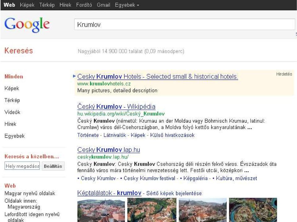This screenshot has width=297, height=222.
Task: Click the Krumlov search input field
Action: point(184,24)
